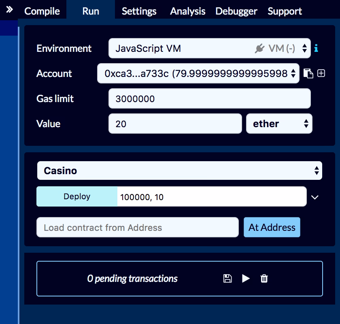
Task: Click the environment info icon
Action: pos(316,49)
